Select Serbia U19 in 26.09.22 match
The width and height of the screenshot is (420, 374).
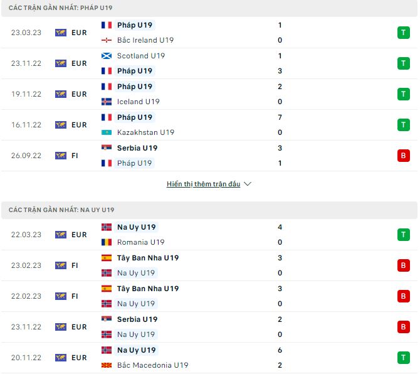point(137,148)
